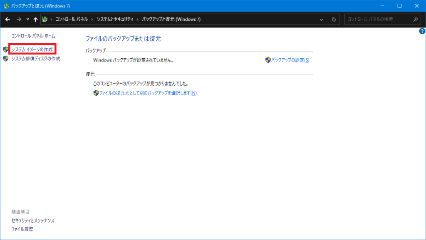Click the shield icon next to バックアップの設定
426x240 pixels.
click(268, 60)
